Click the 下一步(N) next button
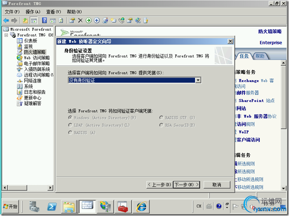 pyautogui.click(x=186, y=185)
